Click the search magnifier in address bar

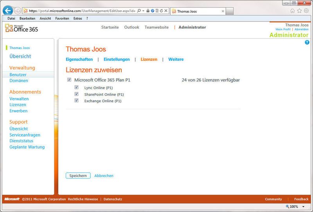pos(139,11)
